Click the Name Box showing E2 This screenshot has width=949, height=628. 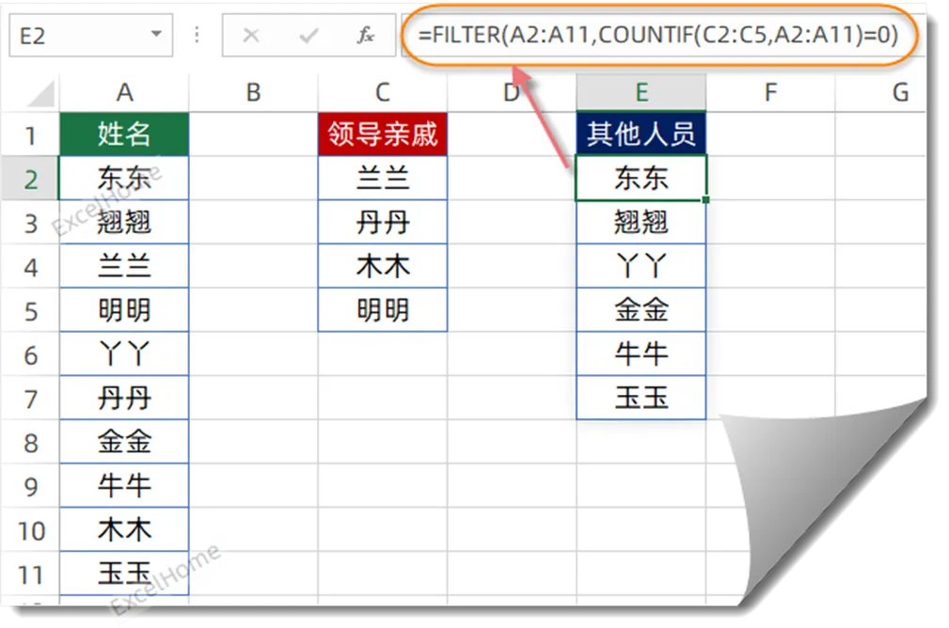tap(91, 36)
